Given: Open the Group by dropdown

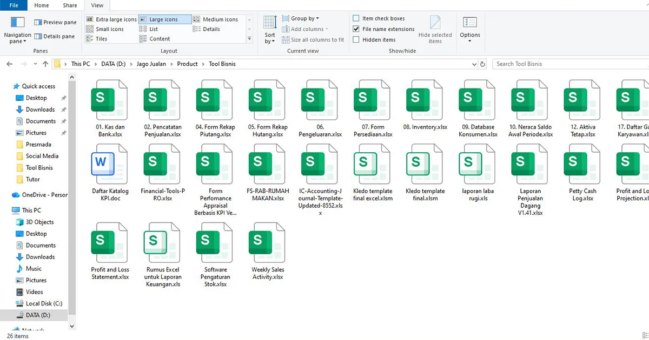Looking at the screenshot, I should coord(301,18).
